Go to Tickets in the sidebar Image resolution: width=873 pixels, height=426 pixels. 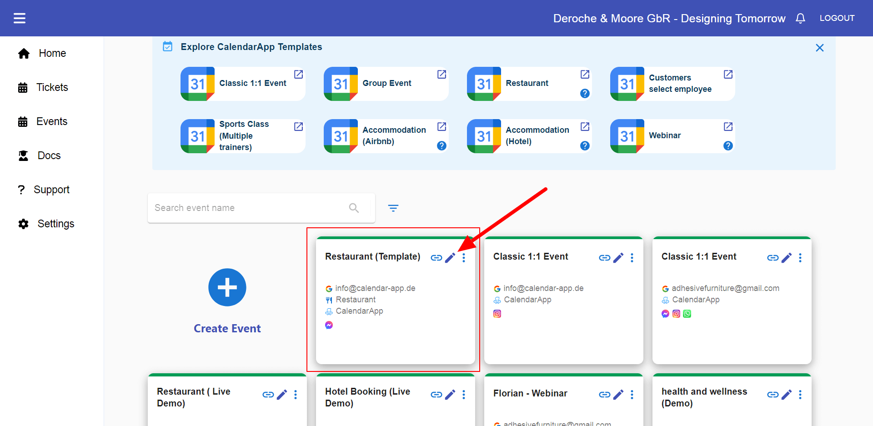click(52, 87)
